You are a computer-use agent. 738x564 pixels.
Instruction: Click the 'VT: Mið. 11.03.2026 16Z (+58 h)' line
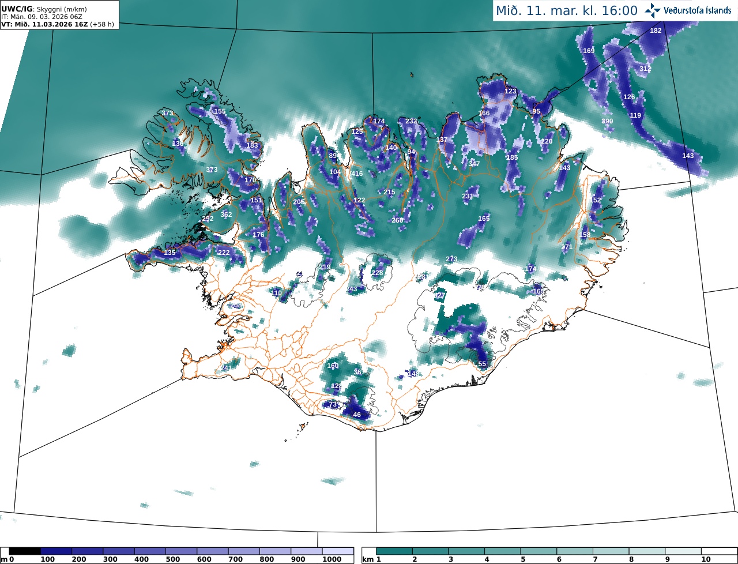[x=58, y=25]
